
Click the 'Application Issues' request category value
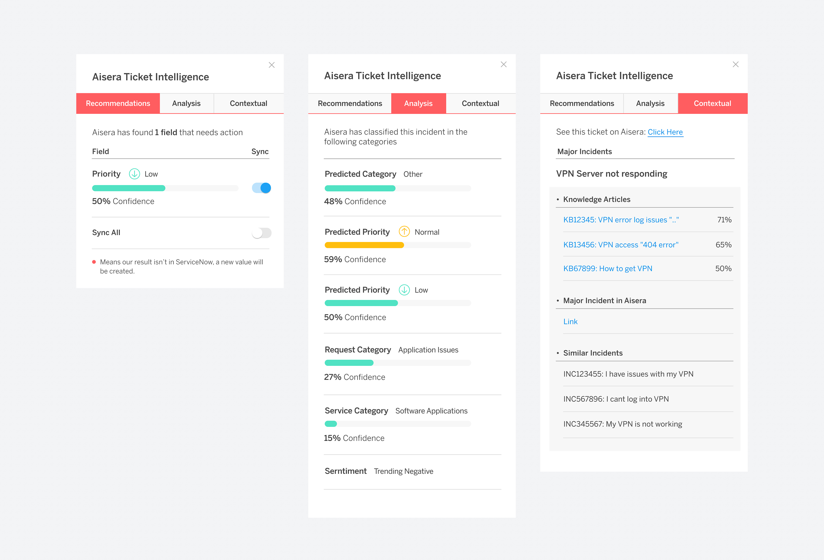tap(428, 350)
